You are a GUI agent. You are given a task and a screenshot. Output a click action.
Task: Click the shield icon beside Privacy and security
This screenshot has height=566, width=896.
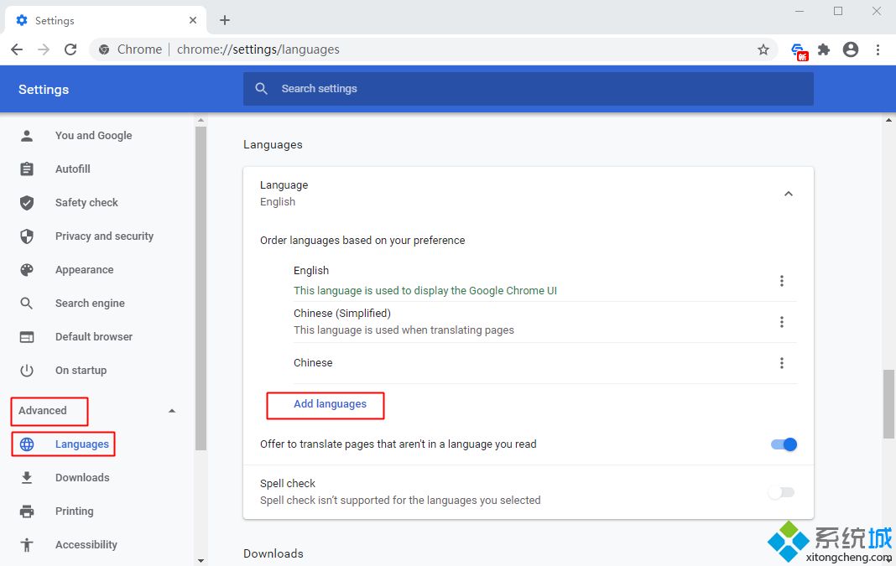click(x=27, y=236)
